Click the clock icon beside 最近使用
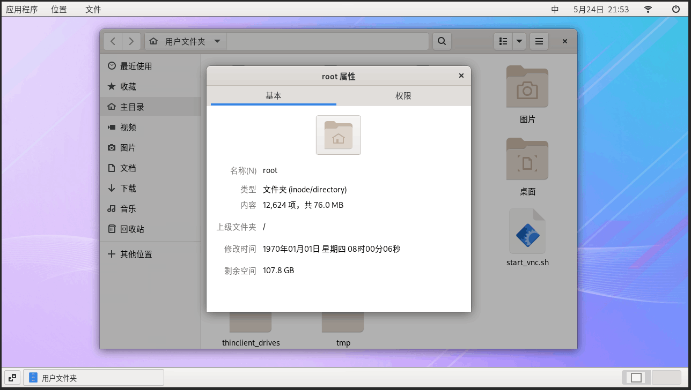This screenshot has height=390, width=691. pos(112,66)
